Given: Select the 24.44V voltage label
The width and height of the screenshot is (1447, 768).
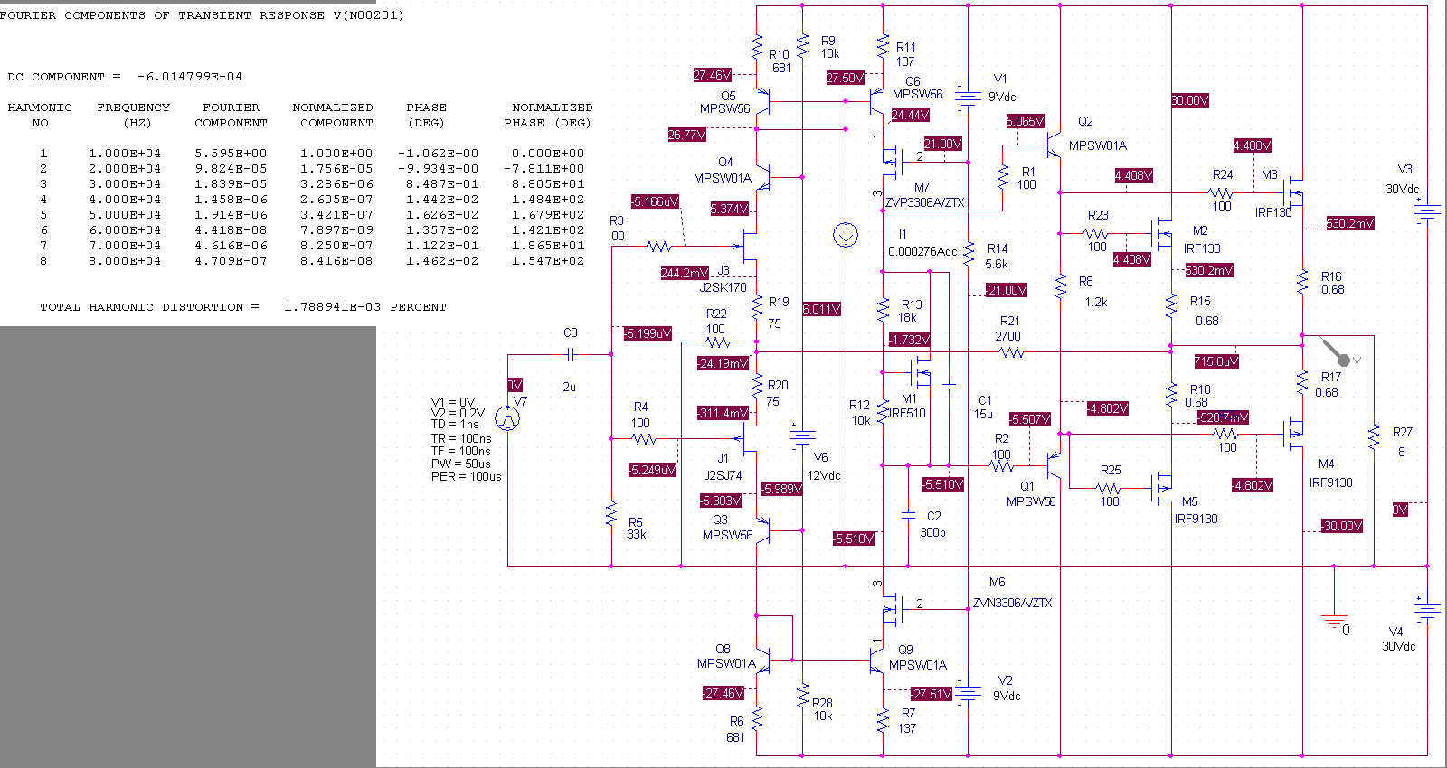Looking at the screenshot, I should pos(911,115).
